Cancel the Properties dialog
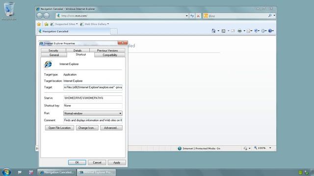Image resolution: width=314 pixels, height=176 pixels. coord(97,163)
